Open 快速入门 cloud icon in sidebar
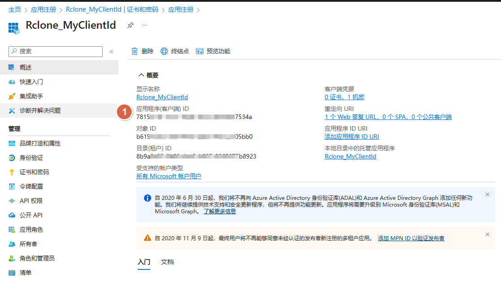 tap(12, 82)
